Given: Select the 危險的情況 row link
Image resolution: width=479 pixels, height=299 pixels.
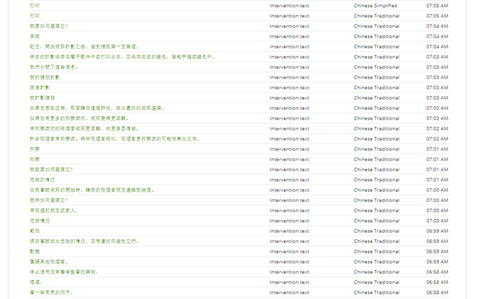Looking at the screenshot, I should 42,180.
